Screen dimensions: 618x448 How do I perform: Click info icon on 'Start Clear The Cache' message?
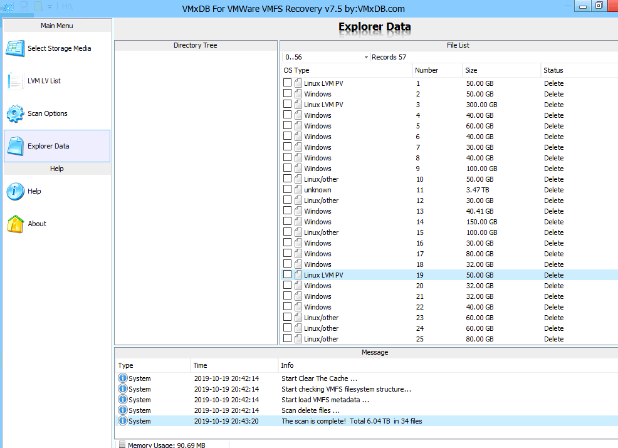point(123,378)
